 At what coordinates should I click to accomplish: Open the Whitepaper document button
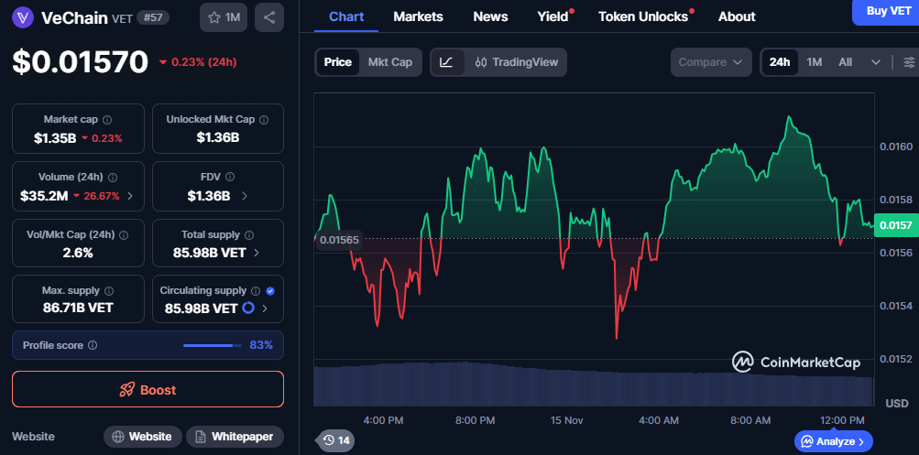coord(235,437)
